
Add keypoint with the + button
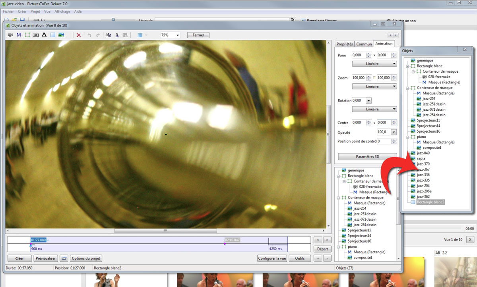click(x=318, y=258)
